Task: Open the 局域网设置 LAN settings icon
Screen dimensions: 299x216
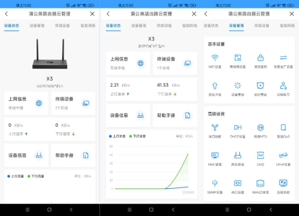Action: click(237, 58)
